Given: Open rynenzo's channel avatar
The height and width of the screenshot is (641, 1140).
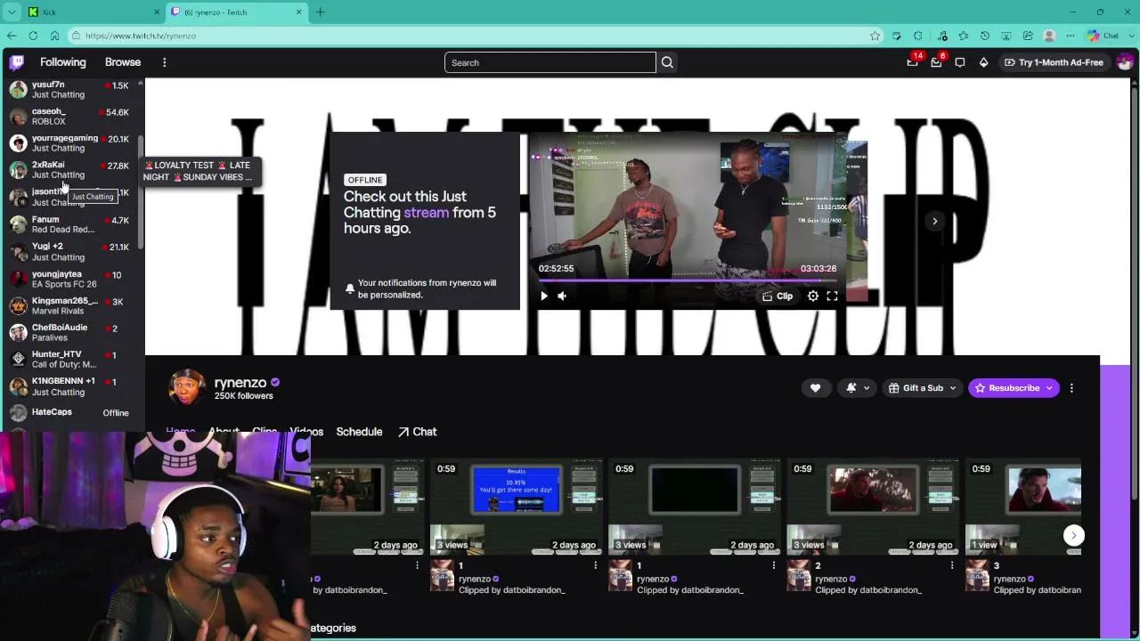Looking at the screenshot, I should click(186, 387).
